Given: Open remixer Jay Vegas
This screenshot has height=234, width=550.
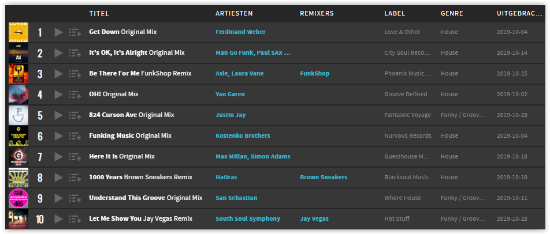Looking at the screenshot, I should point(314,219).
